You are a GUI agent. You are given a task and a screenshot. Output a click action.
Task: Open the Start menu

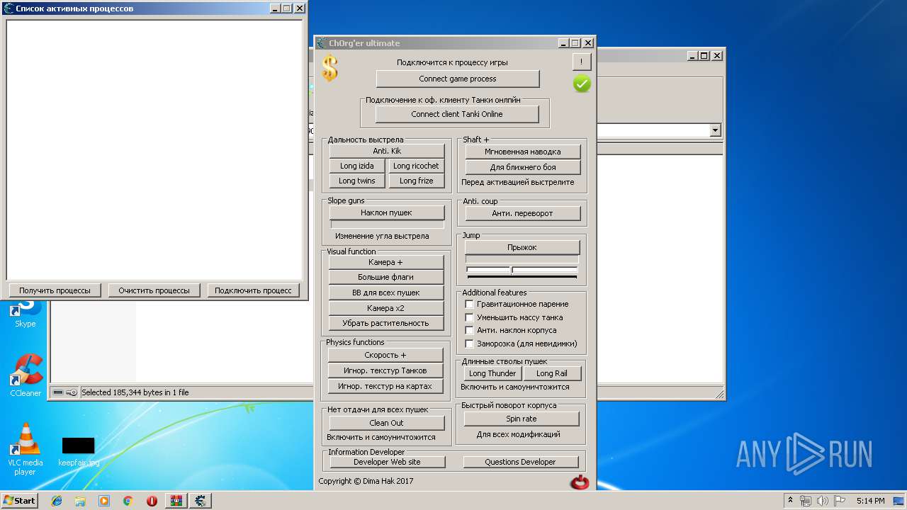point(20,501)
